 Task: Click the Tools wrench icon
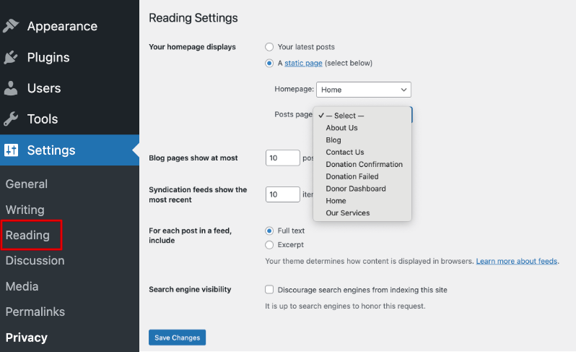pyautogui.click(x=11, y=119)
